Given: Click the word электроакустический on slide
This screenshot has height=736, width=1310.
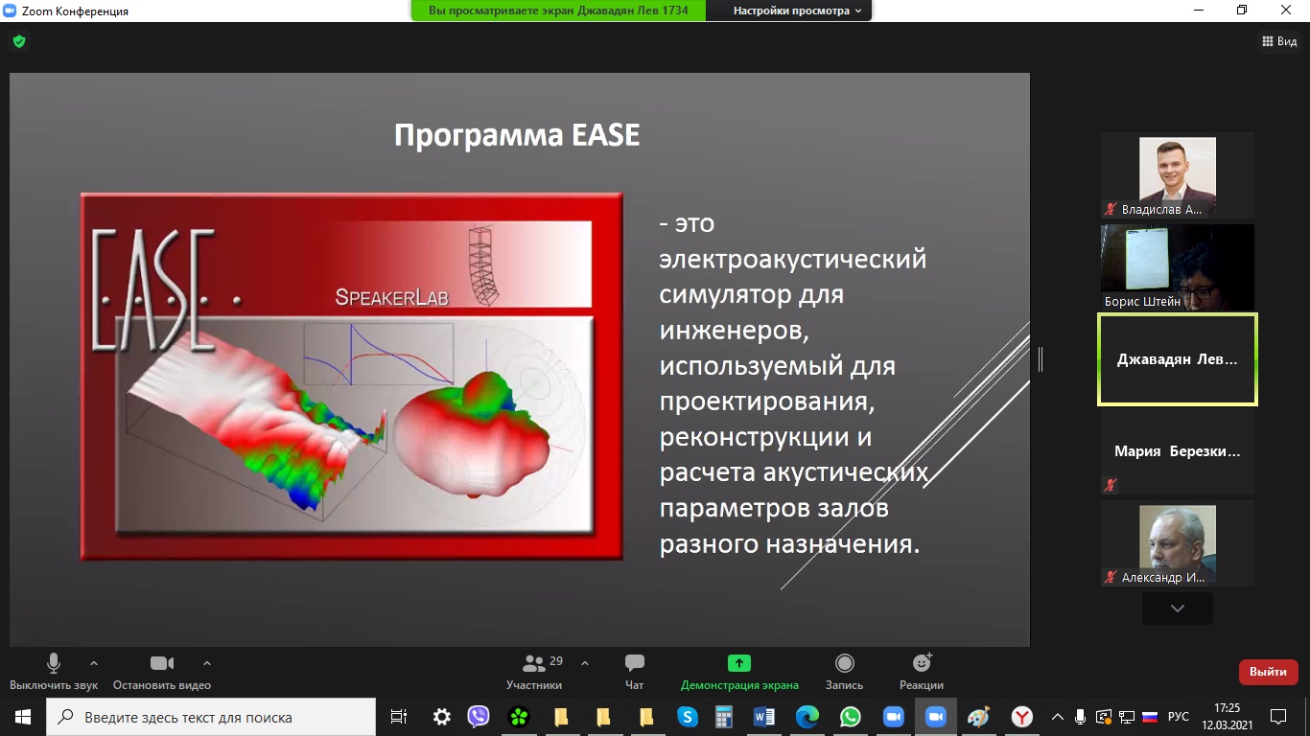Looking at the screenshot, I should [x=793, y=259].
